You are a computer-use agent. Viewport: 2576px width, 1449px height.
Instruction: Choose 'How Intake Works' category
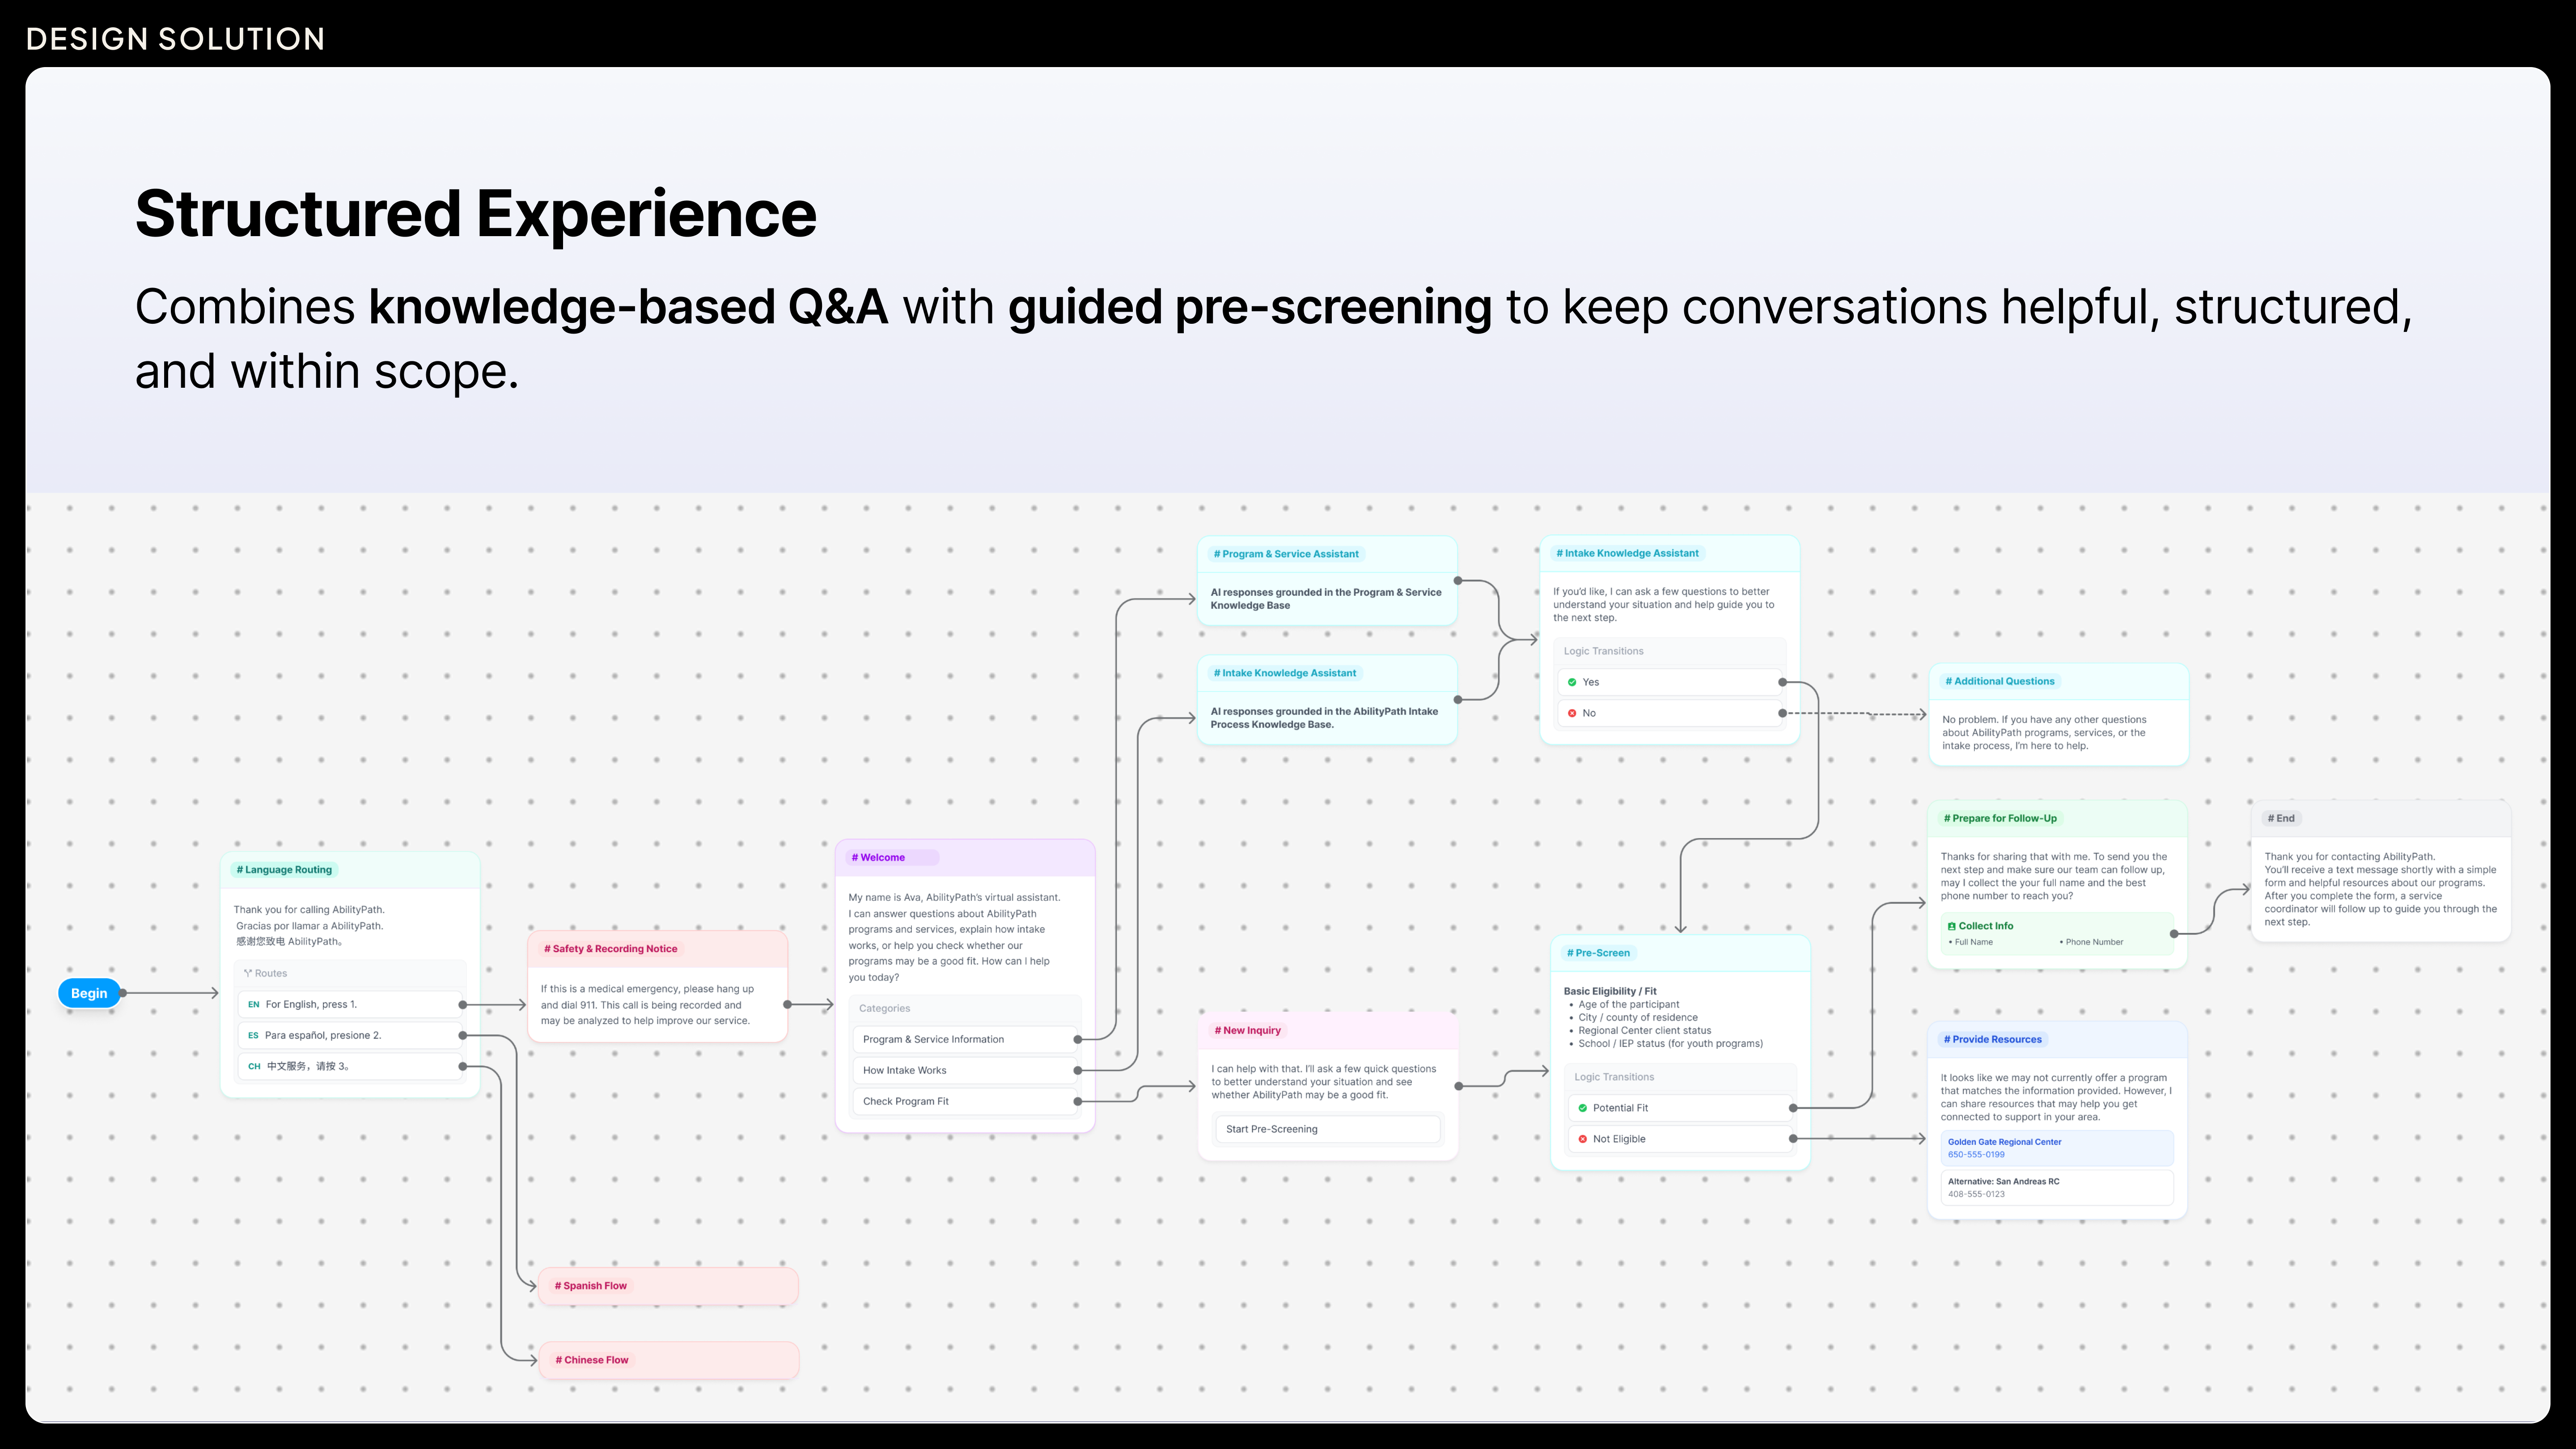point(966,1070)
